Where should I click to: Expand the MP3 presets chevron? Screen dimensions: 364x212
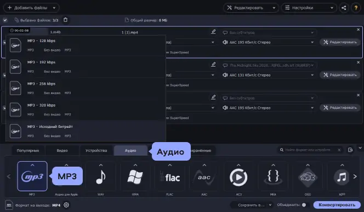[x=32, y=165]
